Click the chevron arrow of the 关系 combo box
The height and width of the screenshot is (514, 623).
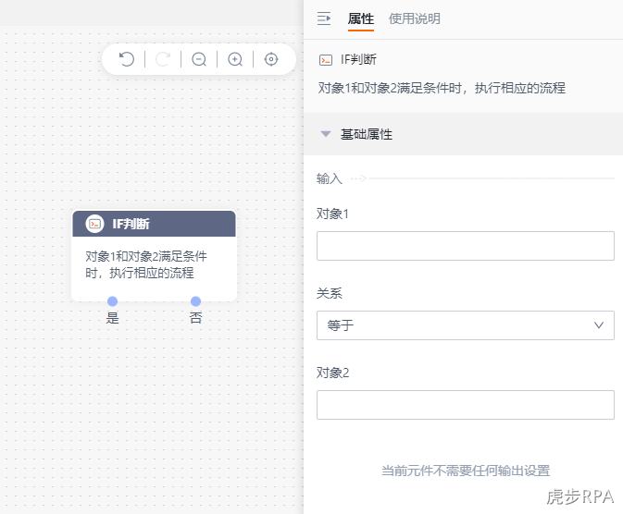[x=598, y=325]
